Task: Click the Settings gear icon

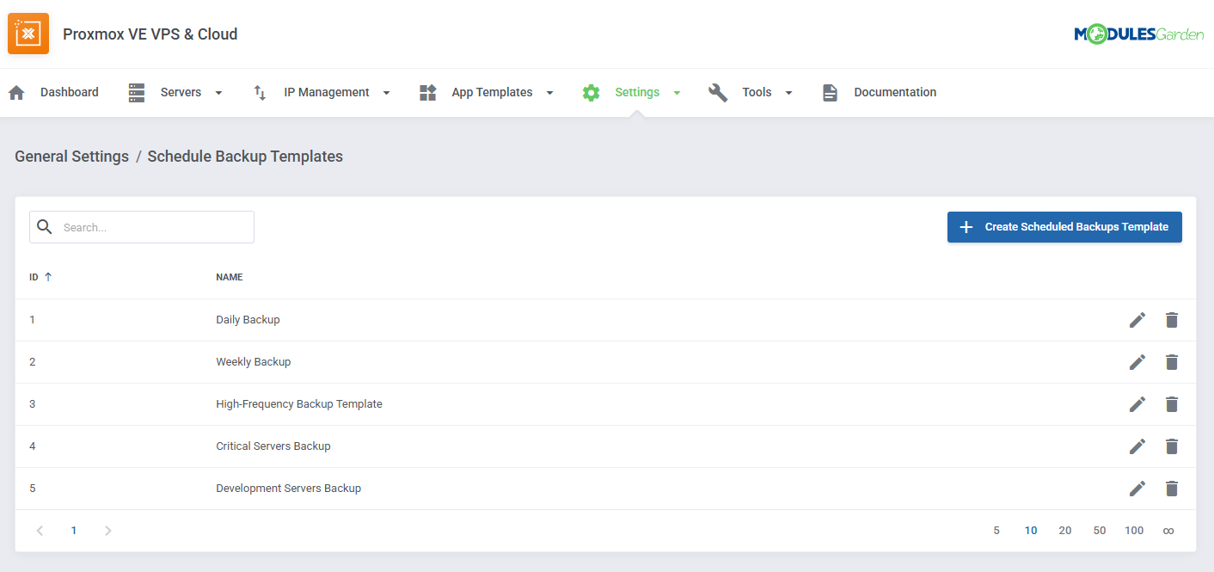Action: point(592,92)
